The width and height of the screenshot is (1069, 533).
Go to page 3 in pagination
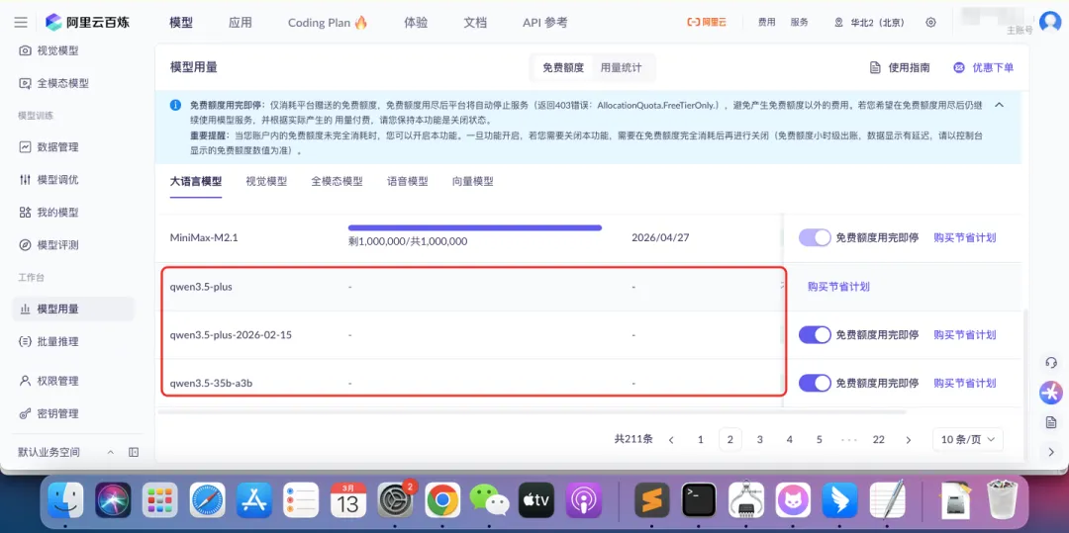759,440
